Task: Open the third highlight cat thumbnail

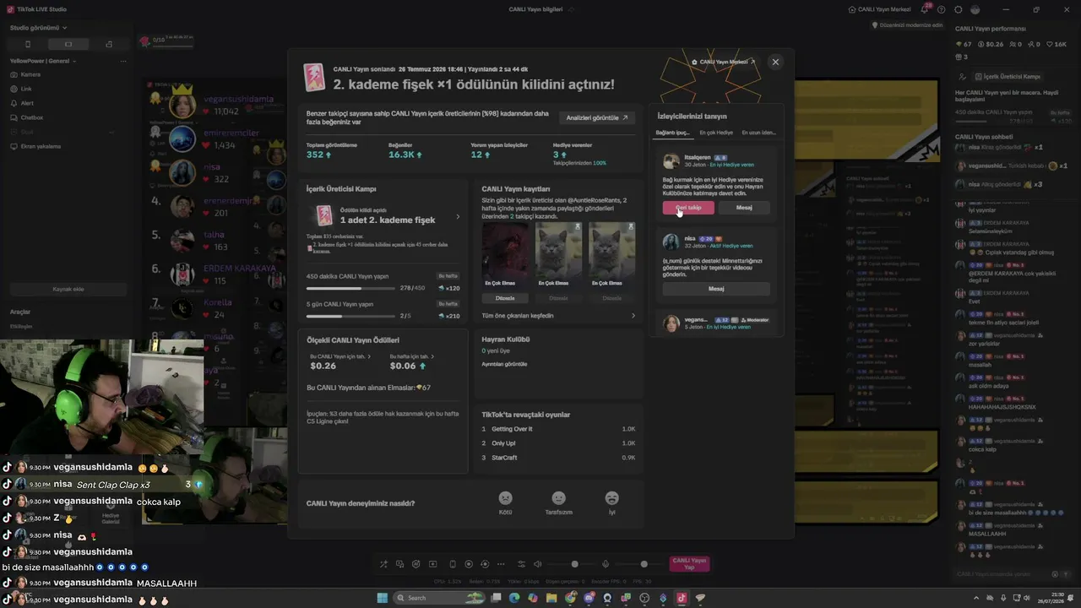Action: (x=611, y=251)
